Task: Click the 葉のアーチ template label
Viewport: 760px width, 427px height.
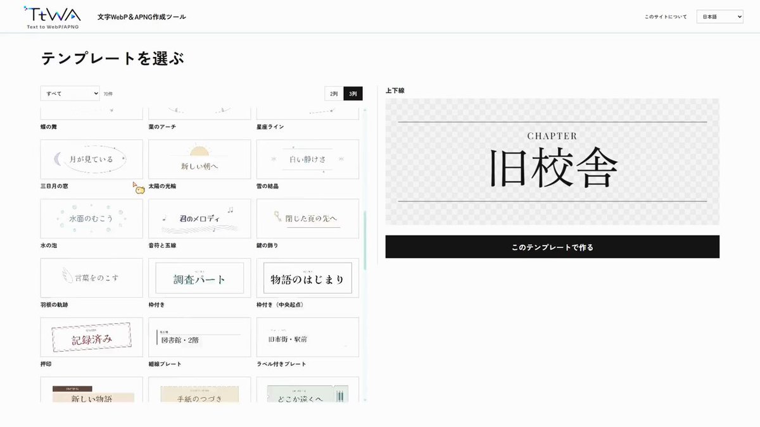Action: coord(162,127)
